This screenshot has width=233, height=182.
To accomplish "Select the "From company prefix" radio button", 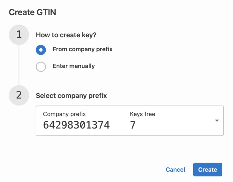I will 41,50.
